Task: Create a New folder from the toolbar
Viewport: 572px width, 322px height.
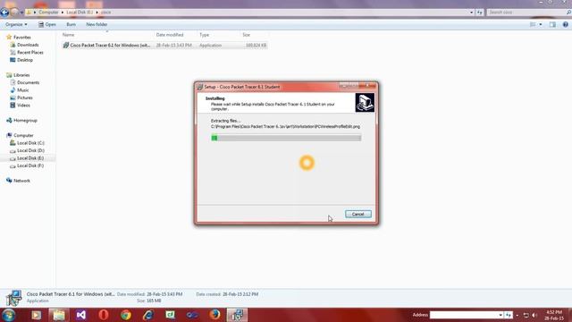Action: coord(97,24)
